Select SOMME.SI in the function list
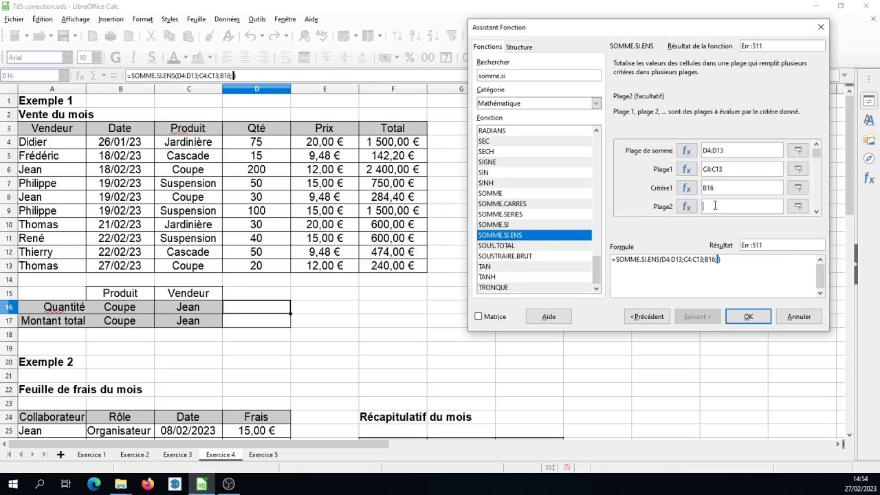 pos(534,225)
